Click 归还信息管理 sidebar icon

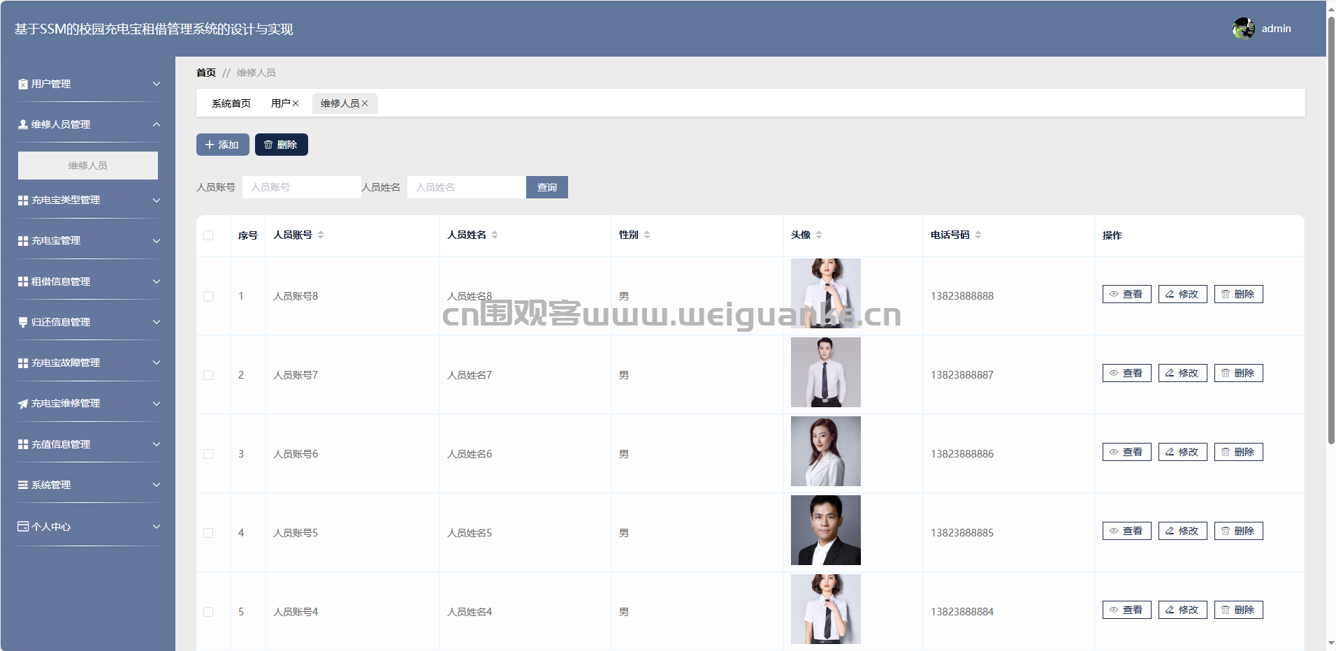tap(23, 322)
